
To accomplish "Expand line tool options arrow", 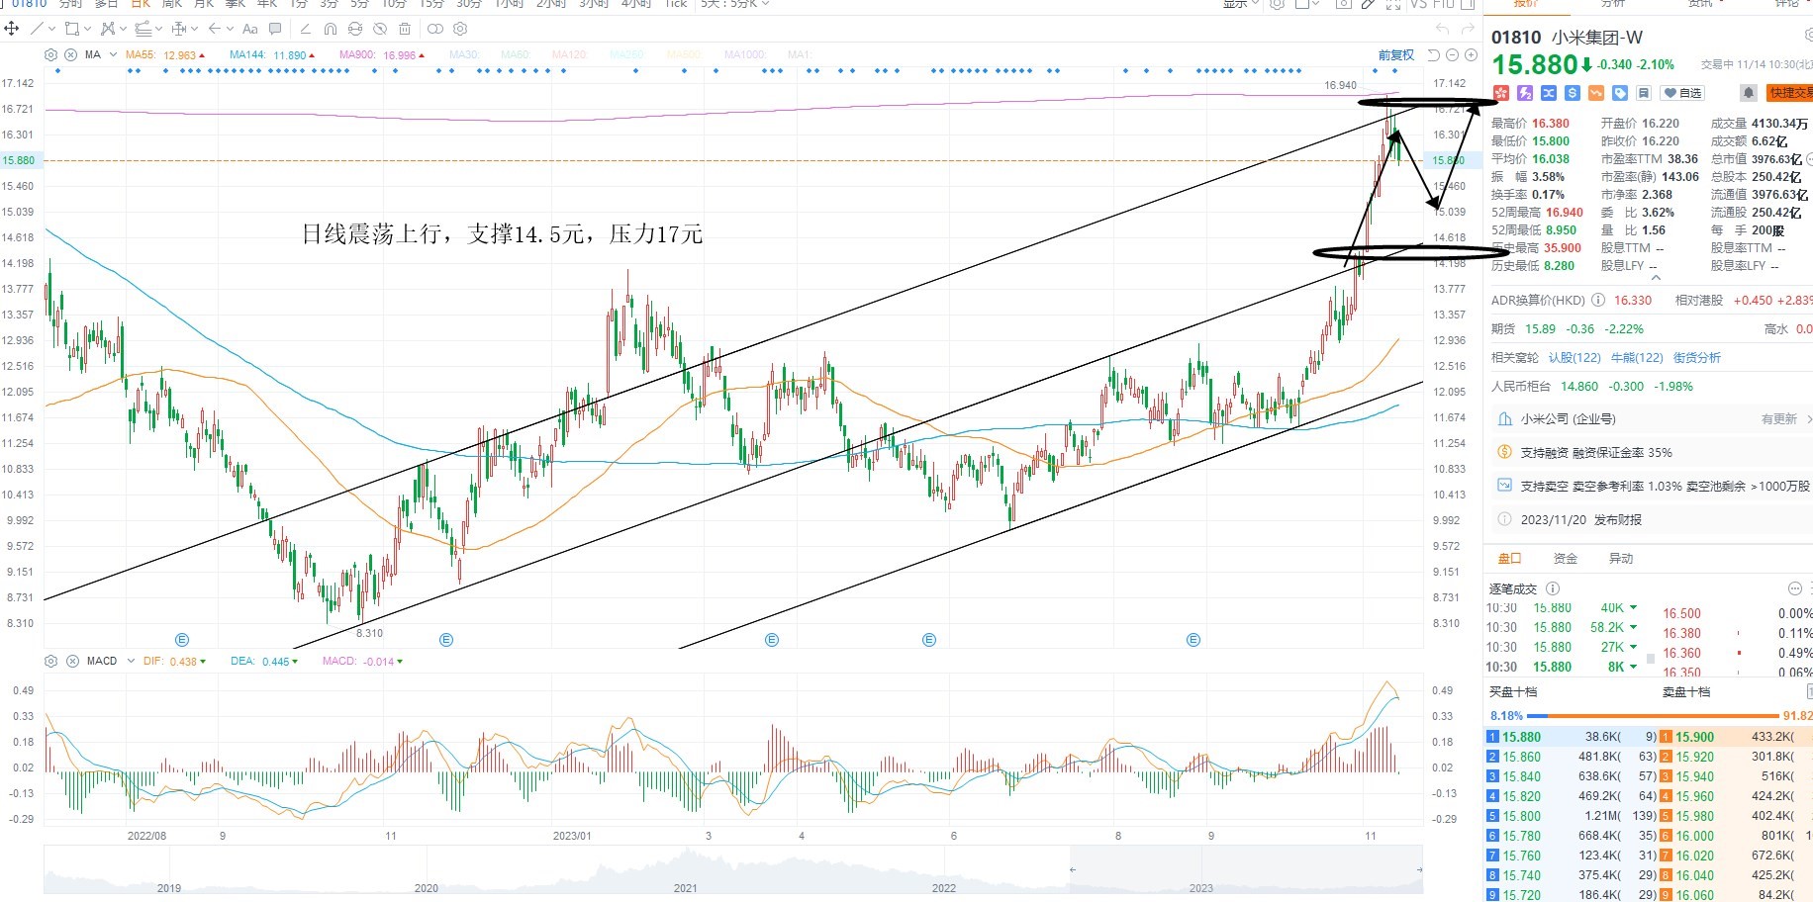I will coord(51,29).
